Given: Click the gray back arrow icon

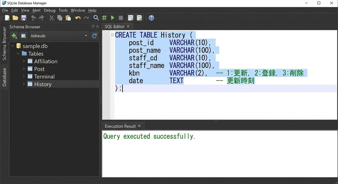Looking at the screenshot, I should click(x=33, y=18).
